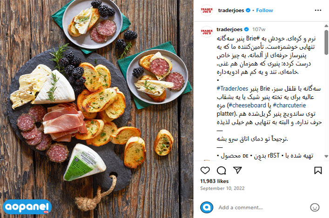Viewport: 329px width, 218px height.
Task: Open the traderjoes username in the header
Action: click(231, 11)
